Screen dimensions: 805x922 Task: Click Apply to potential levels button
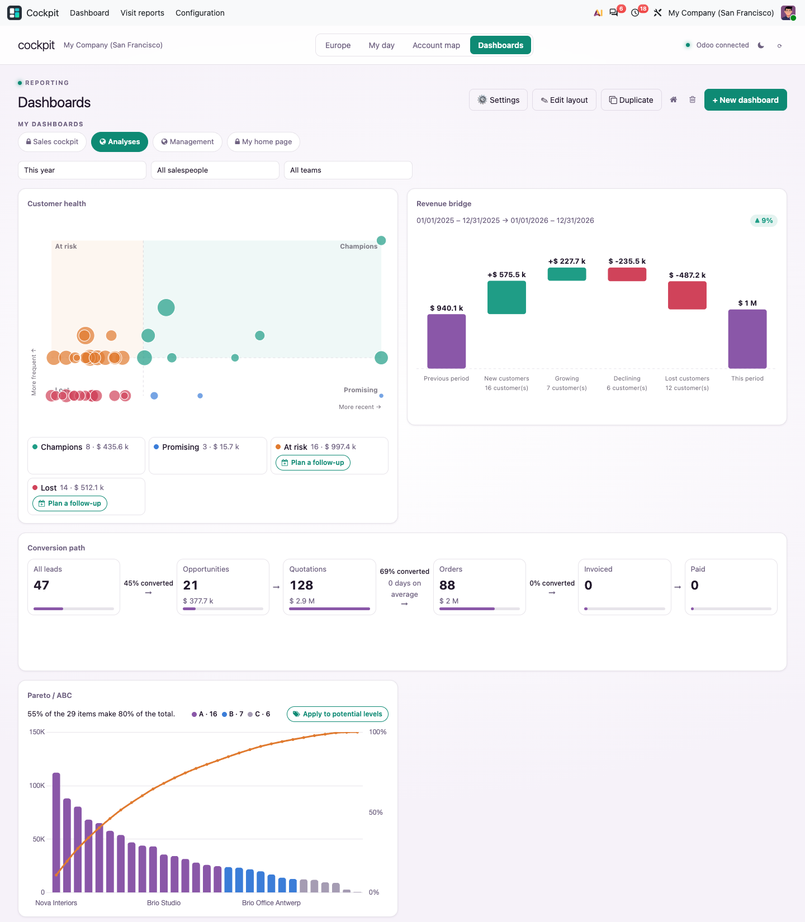pyautogui.click(x=338, y=714)
